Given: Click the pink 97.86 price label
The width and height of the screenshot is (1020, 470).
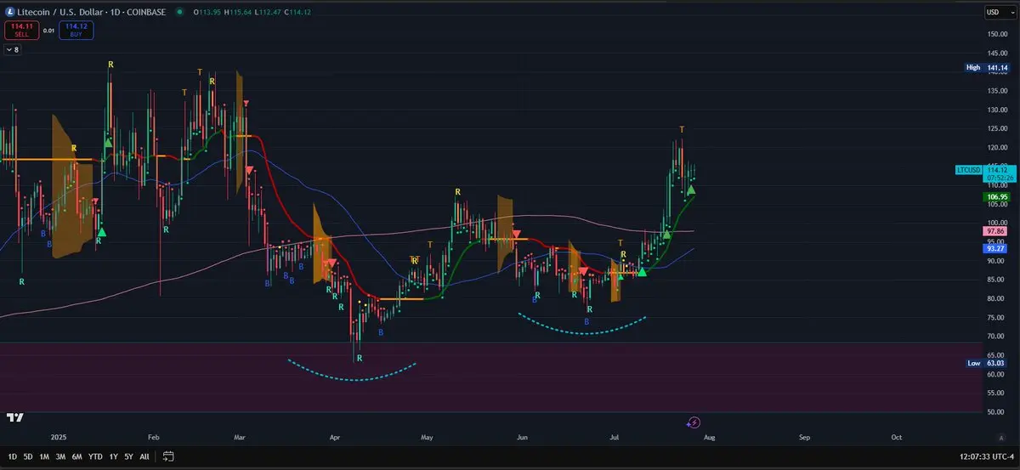Looking at the screenshot, I should [x=997, y=230].
